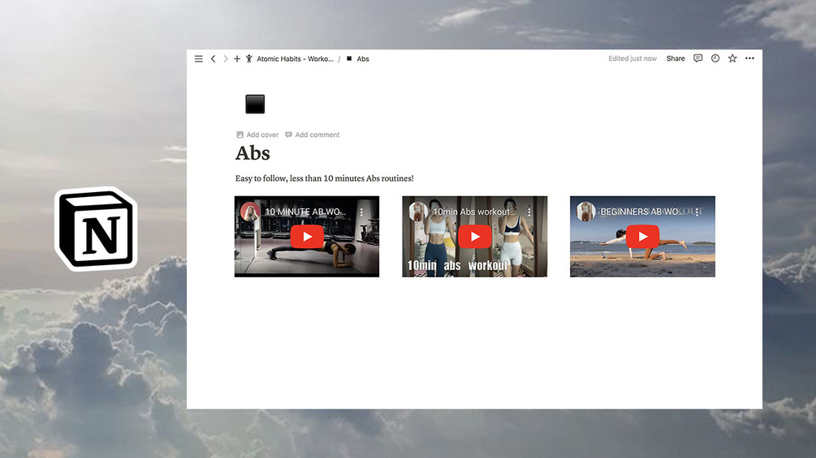Play the 10 MINUTE AB WO... video
816x458 pixels.
pyautogui.click(x=307, y=237)
